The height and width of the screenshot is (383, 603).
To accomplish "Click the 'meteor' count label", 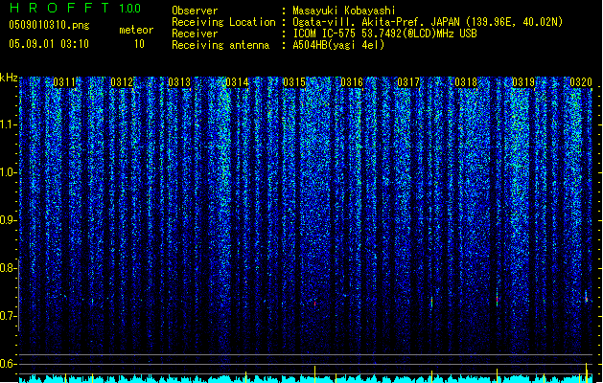I will point(136,30).
